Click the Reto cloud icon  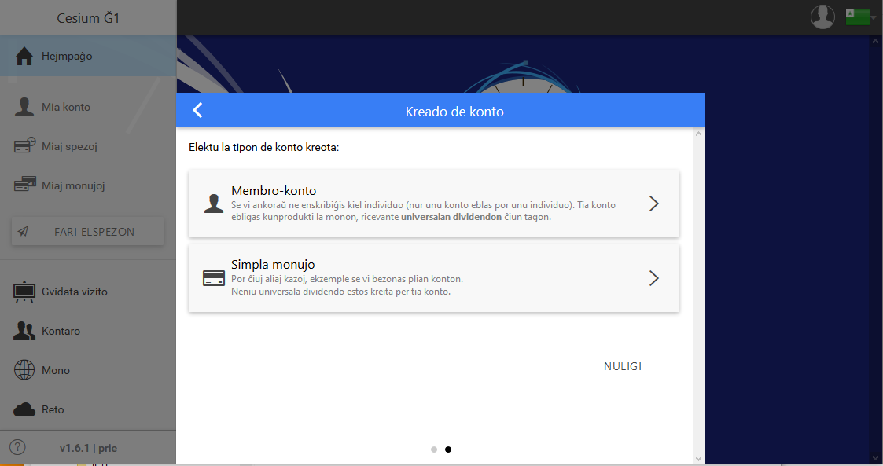24,409
